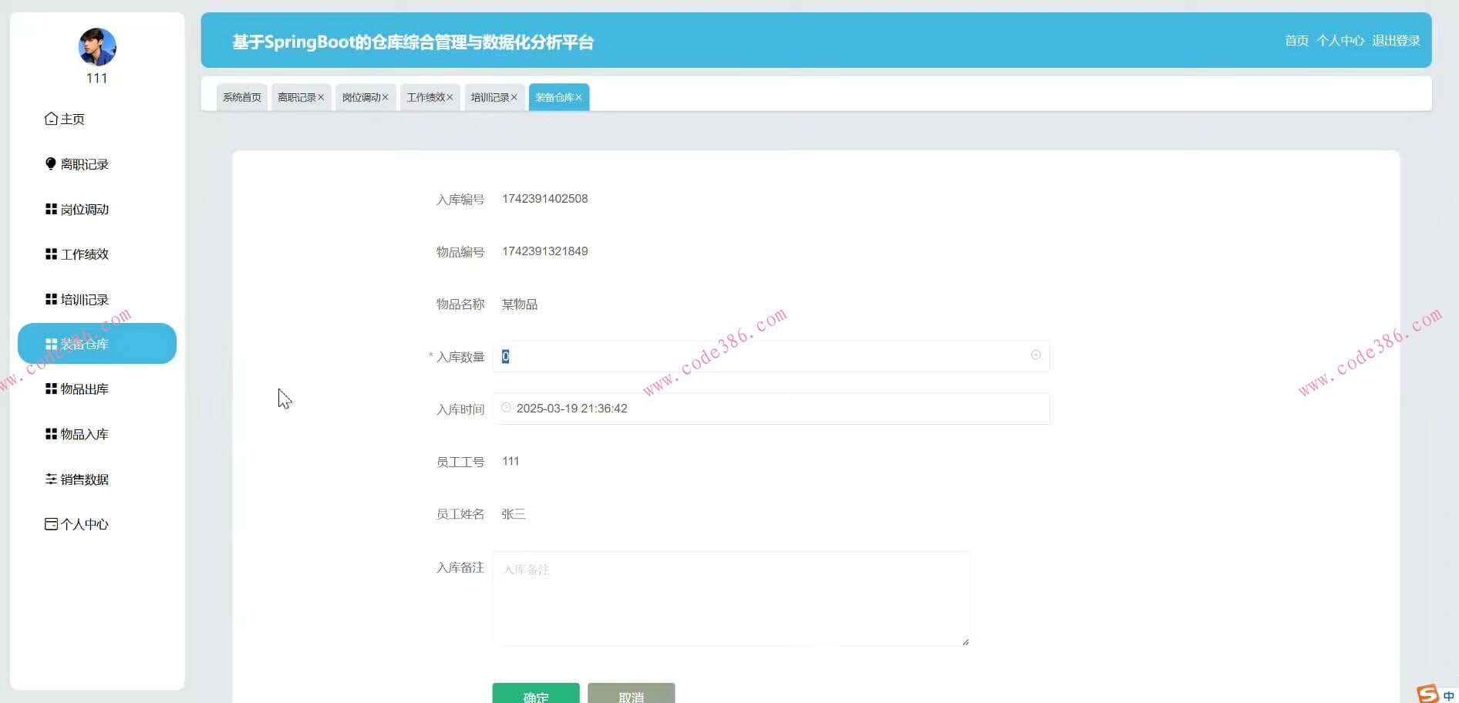Click the lightbulb icon beside 离职记录
This screenshot has width=1459, height=703.
(50, 163)
